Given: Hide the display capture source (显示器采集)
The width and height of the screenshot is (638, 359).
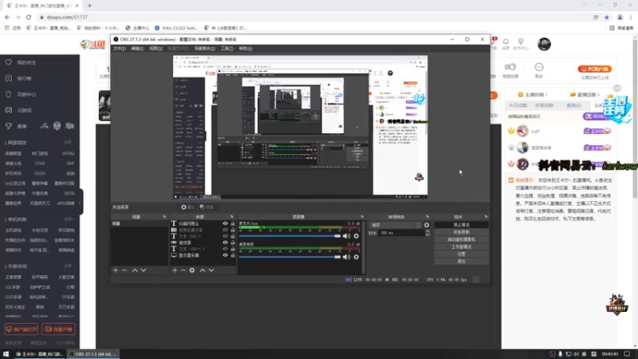Looking at the screenshot, I should pyautogui.click(x=225, y=255).
